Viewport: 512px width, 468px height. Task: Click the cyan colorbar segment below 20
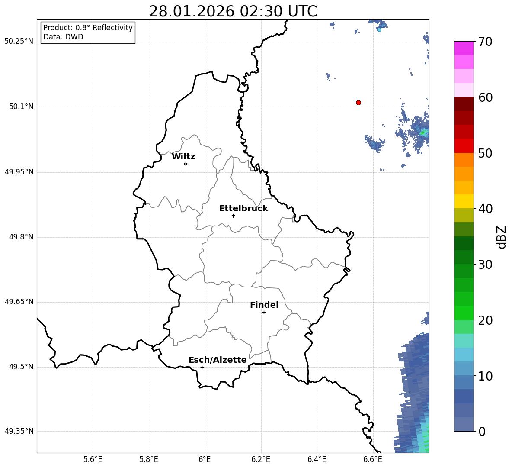click(x=464, y=341)
